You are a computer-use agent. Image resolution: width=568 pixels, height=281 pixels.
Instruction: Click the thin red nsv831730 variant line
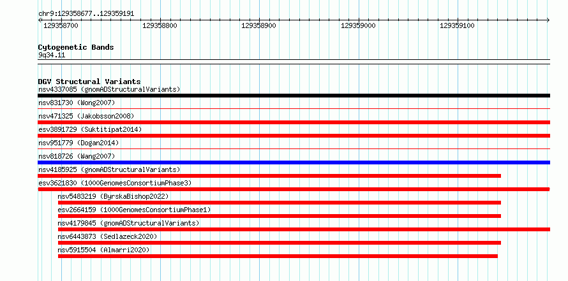pyautogui.click(x=294, y=108)
